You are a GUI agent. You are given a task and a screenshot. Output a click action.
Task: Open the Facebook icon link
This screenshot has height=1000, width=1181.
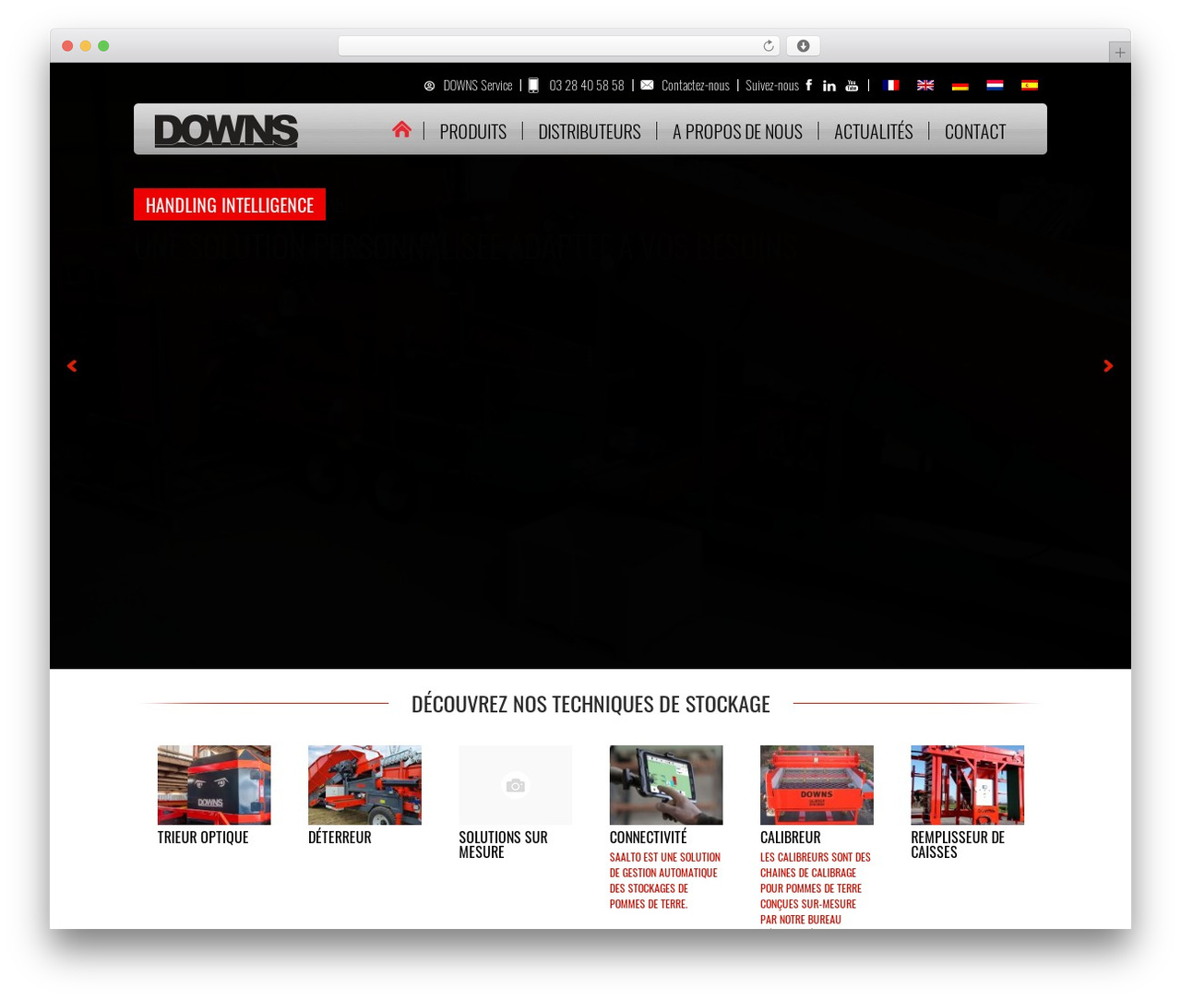coord(809,85)
